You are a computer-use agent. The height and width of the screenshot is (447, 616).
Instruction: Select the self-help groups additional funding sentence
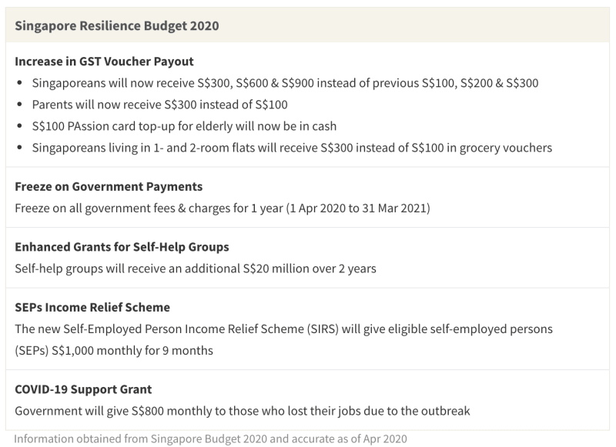(195, 269)
